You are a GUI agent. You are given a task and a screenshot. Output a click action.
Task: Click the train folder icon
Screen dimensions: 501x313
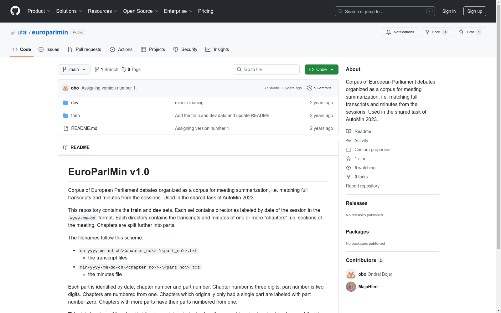point(66,115)
